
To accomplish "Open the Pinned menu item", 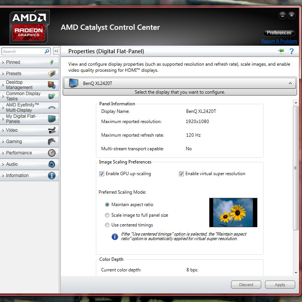I will pos(29,62).
